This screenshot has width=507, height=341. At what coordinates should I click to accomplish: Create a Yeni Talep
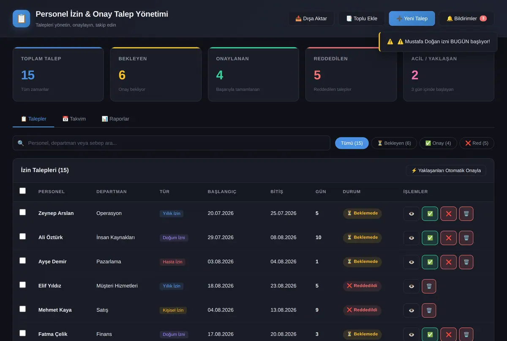412,19
